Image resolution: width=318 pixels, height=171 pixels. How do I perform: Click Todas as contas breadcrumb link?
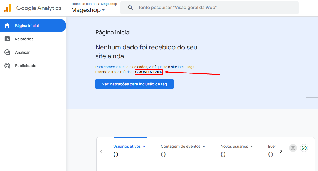pos(83,4)
